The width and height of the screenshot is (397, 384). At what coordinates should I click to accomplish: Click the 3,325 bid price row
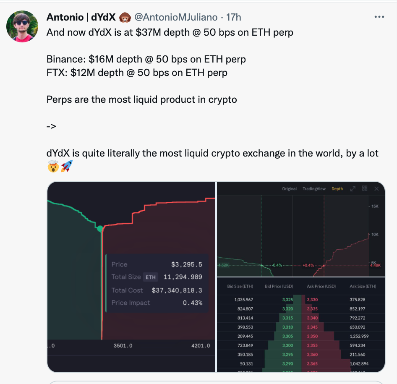tap(301, 300)
